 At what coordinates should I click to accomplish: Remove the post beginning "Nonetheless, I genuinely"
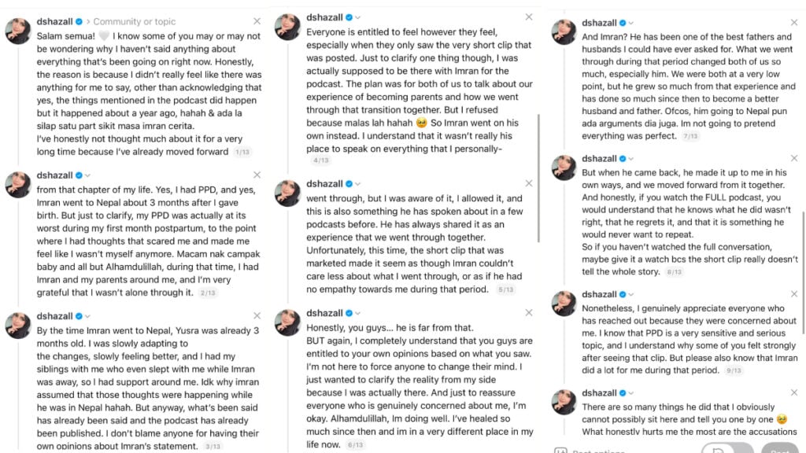(794, 294)
